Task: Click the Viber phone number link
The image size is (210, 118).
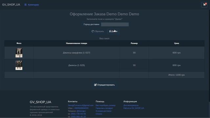Action: tap(81, 108)
